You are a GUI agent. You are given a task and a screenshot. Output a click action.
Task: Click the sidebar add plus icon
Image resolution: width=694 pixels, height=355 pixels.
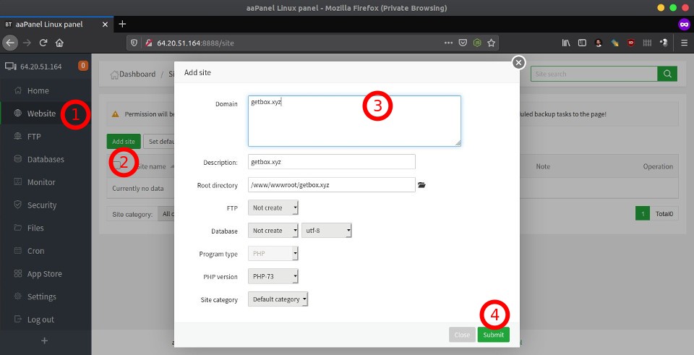44,341
